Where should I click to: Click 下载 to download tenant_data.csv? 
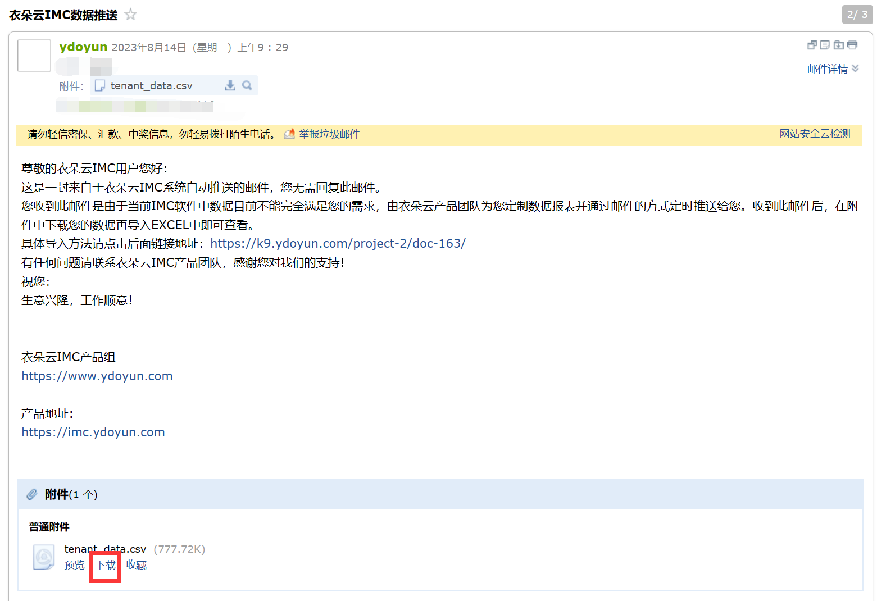tap(106, 565)
